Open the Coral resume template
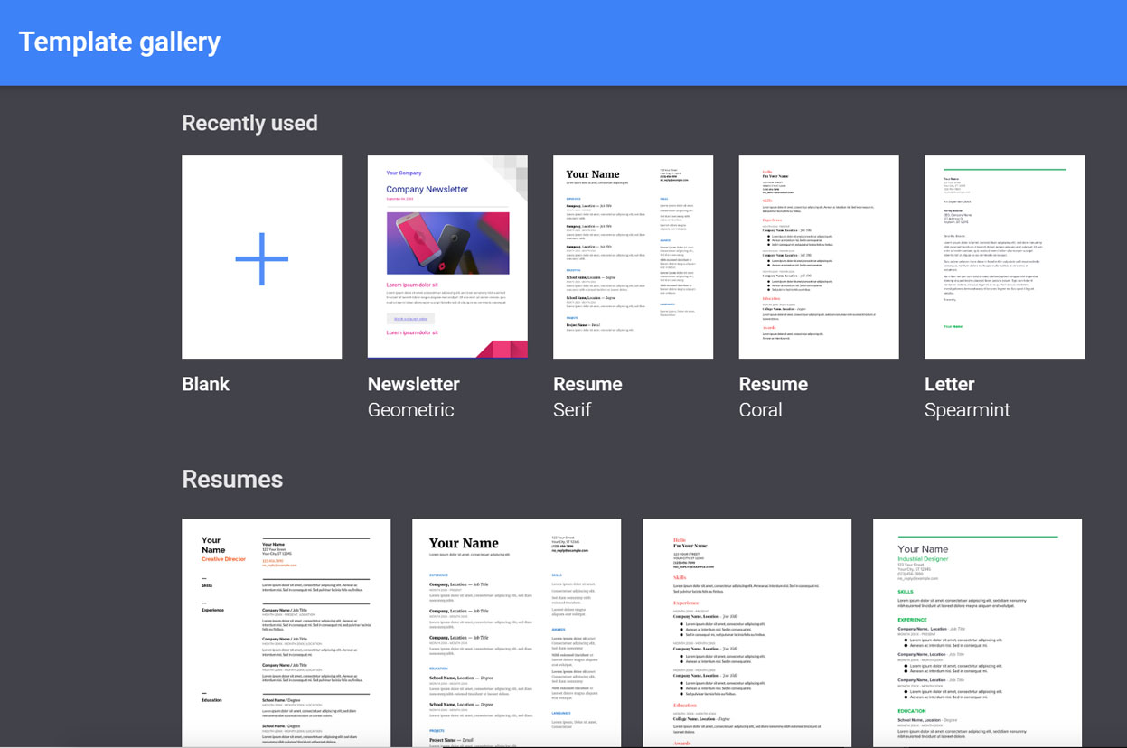This screenshot has height=748, width=1127. click(819, 257)
